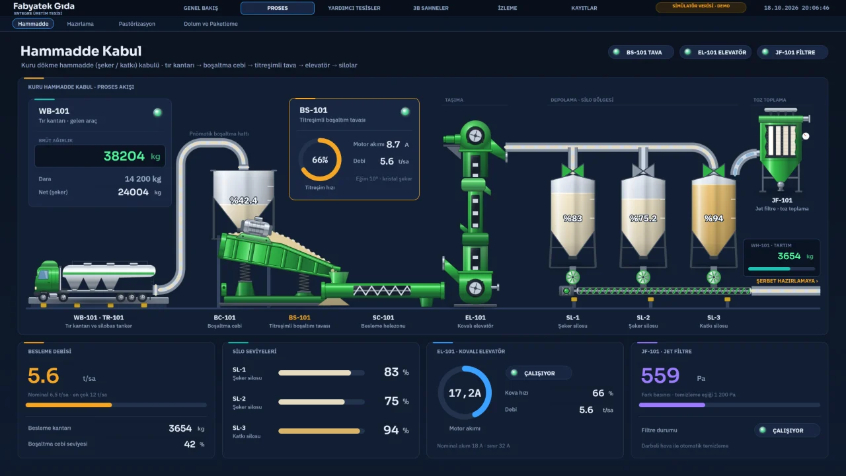Click the 559 Pa differential pressure value
This screenshot has width=846, height=476.
click(x=660, y=376)
